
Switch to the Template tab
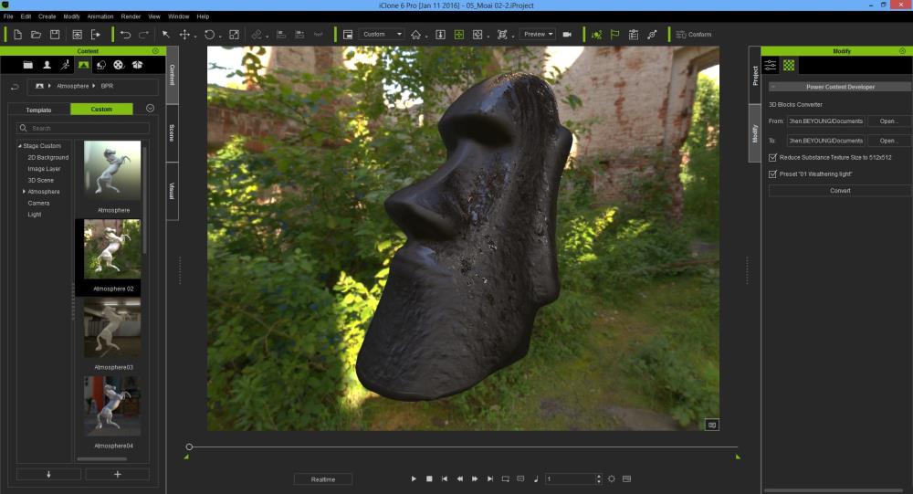39,109
